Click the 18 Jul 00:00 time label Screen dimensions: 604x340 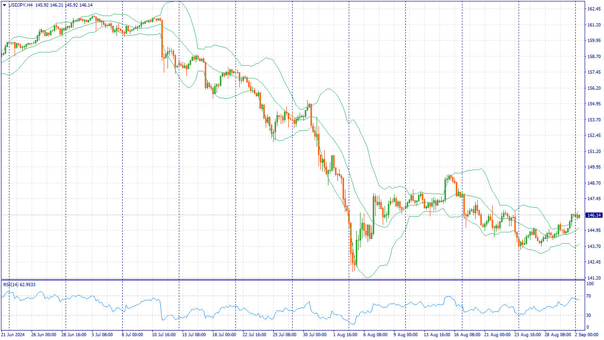coord(224,335)
